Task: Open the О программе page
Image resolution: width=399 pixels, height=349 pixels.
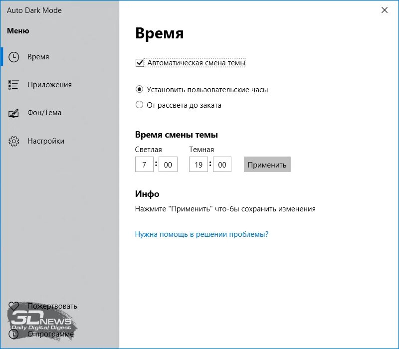Action: coord(60,334)
